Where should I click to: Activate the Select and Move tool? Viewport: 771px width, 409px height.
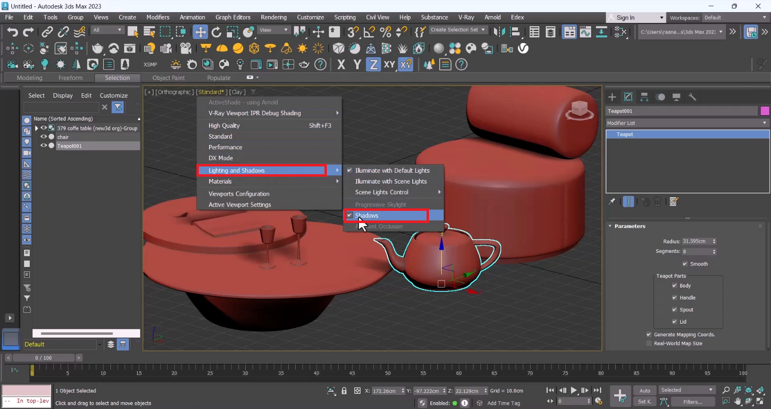tap(200, 32)
